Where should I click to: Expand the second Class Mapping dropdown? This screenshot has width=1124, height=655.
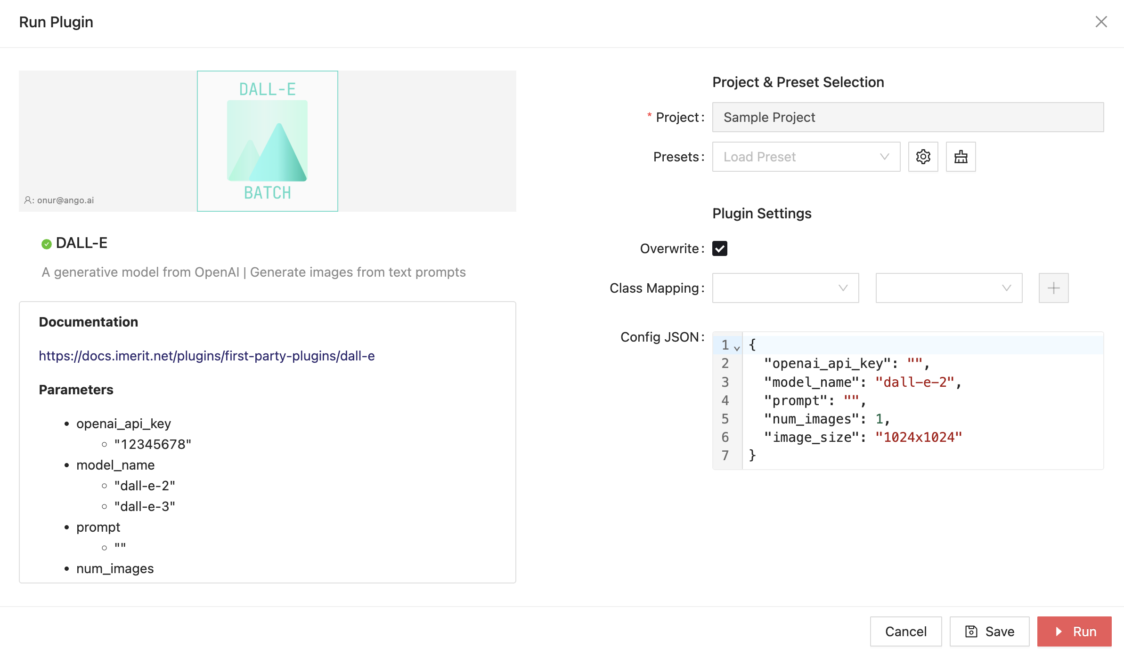[948, 288]
